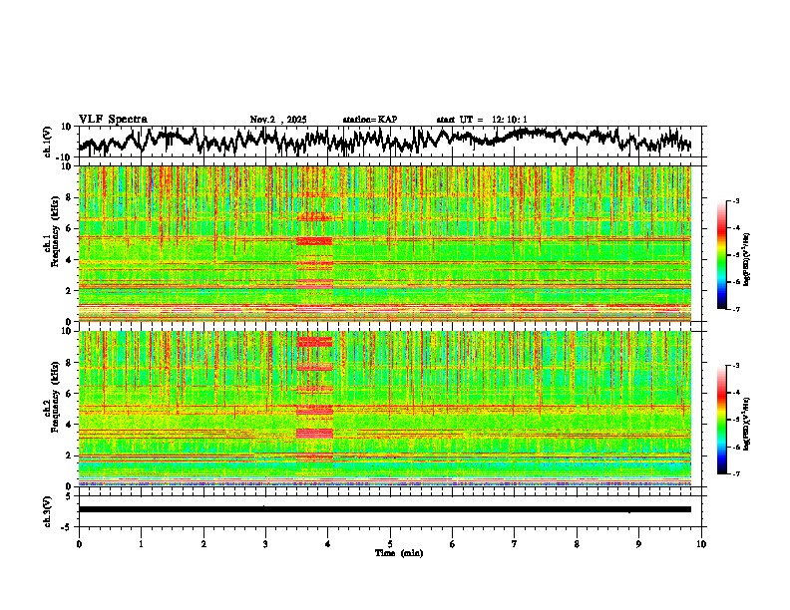Click time-axis tick label "0"

pyautogui.click(x=79, y=544)
